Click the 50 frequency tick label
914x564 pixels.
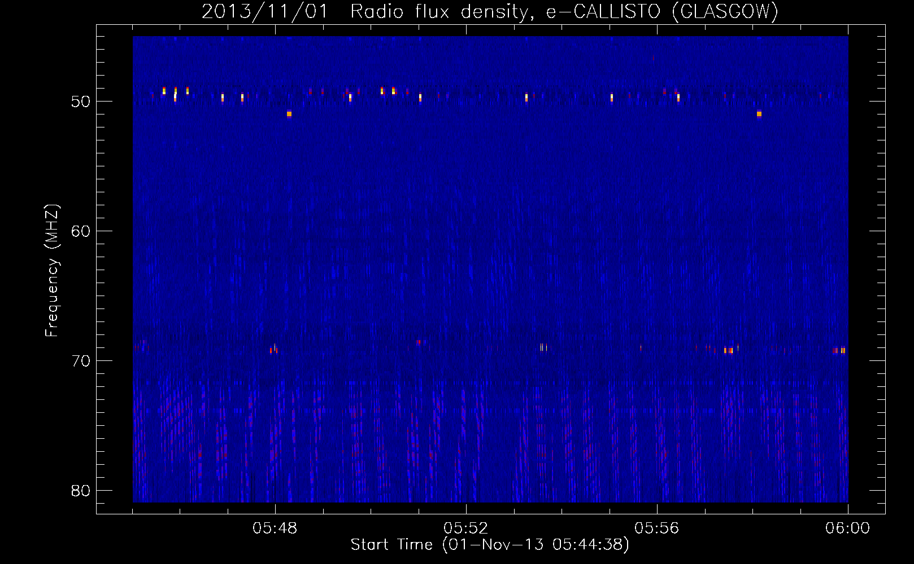[x=81, y=102]
